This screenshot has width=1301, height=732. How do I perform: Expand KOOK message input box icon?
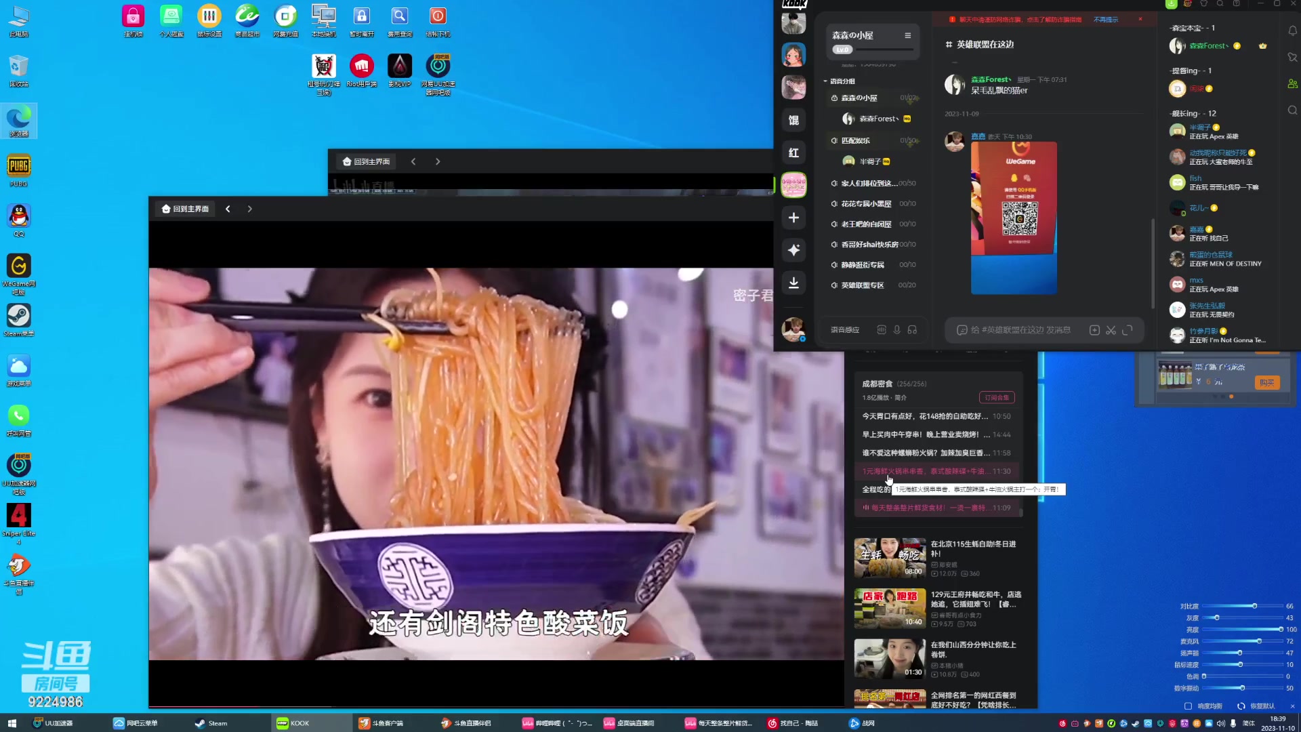coord(1128,330)
